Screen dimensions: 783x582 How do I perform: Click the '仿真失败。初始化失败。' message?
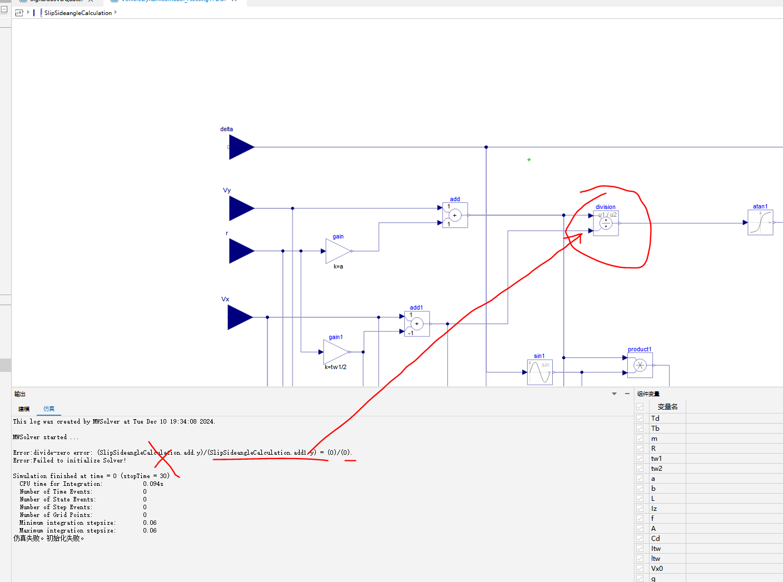click(48, 539)
